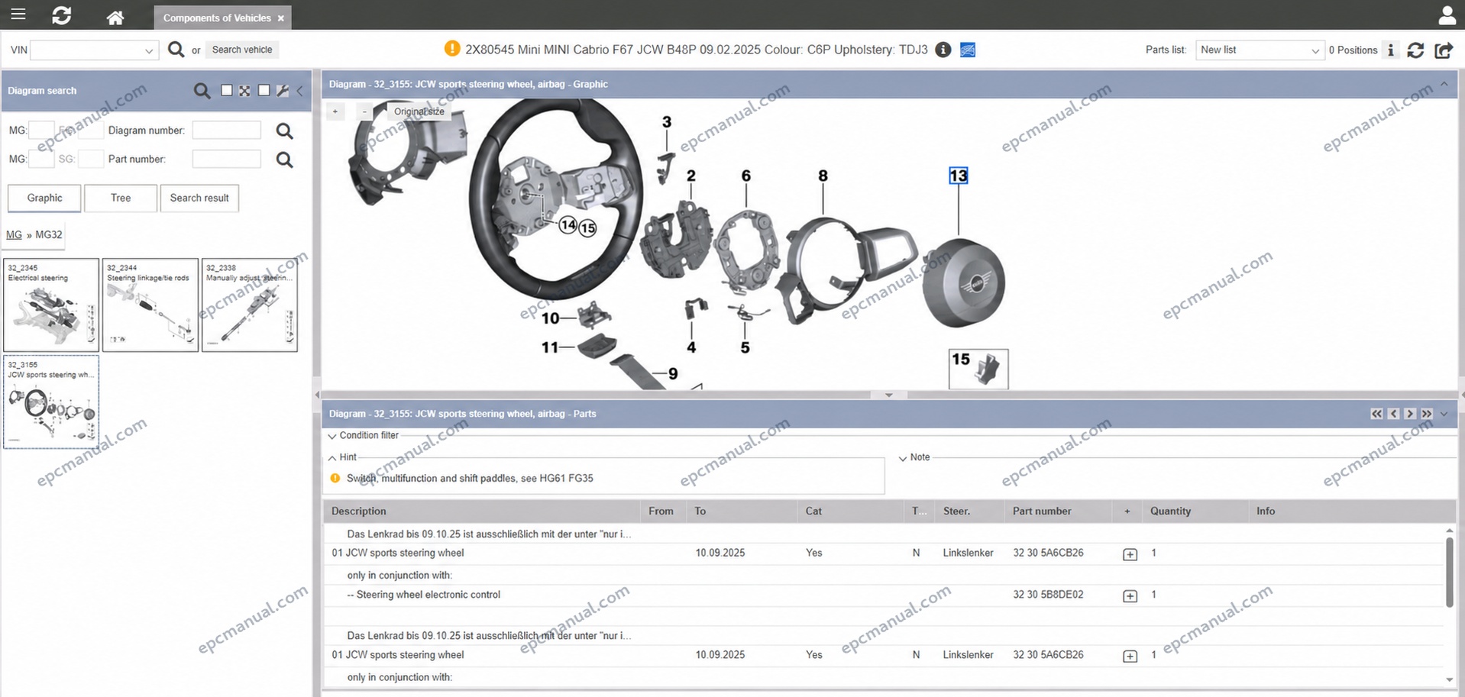The image size is (1465, 697).
Task: Open the hamburger main menu
Action: [x=18, y=15]
